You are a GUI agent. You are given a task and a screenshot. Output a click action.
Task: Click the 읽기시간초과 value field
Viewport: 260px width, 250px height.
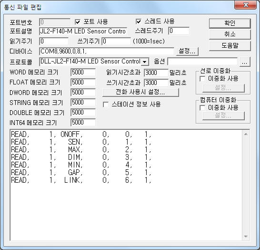coord(156,73)
